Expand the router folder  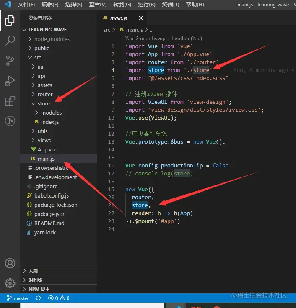(x=58, y=94)
